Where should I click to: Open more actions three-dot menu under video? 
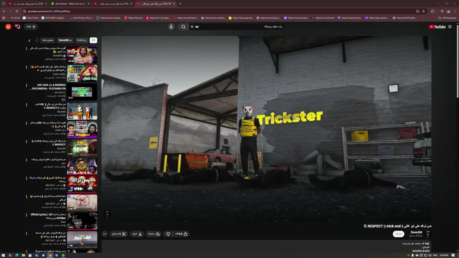click(105, 234)
